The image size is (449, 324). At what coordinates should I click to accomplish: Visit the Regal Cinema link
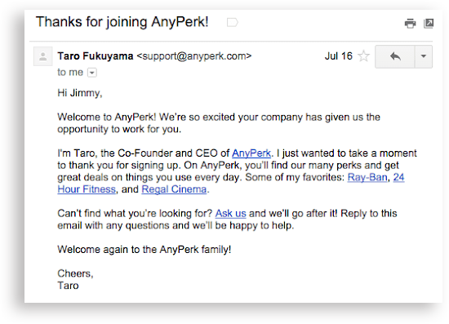click(x=174, y=189)
